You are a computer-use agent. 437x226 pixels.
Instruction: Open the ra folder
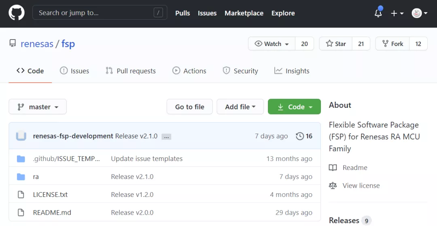36,177
